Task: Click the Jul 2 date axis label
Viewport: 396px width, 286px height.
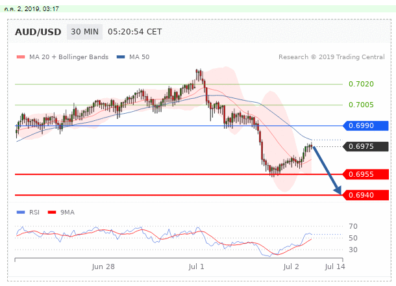Action: (x=291, y=266)
